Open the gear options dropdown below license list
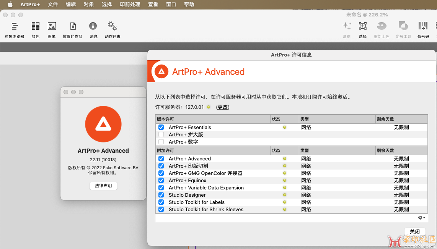437x249 pixels. 422,218
